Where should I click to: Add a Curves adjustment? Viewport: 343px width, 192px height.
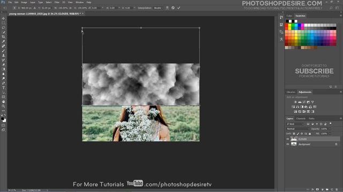[304, 102]
